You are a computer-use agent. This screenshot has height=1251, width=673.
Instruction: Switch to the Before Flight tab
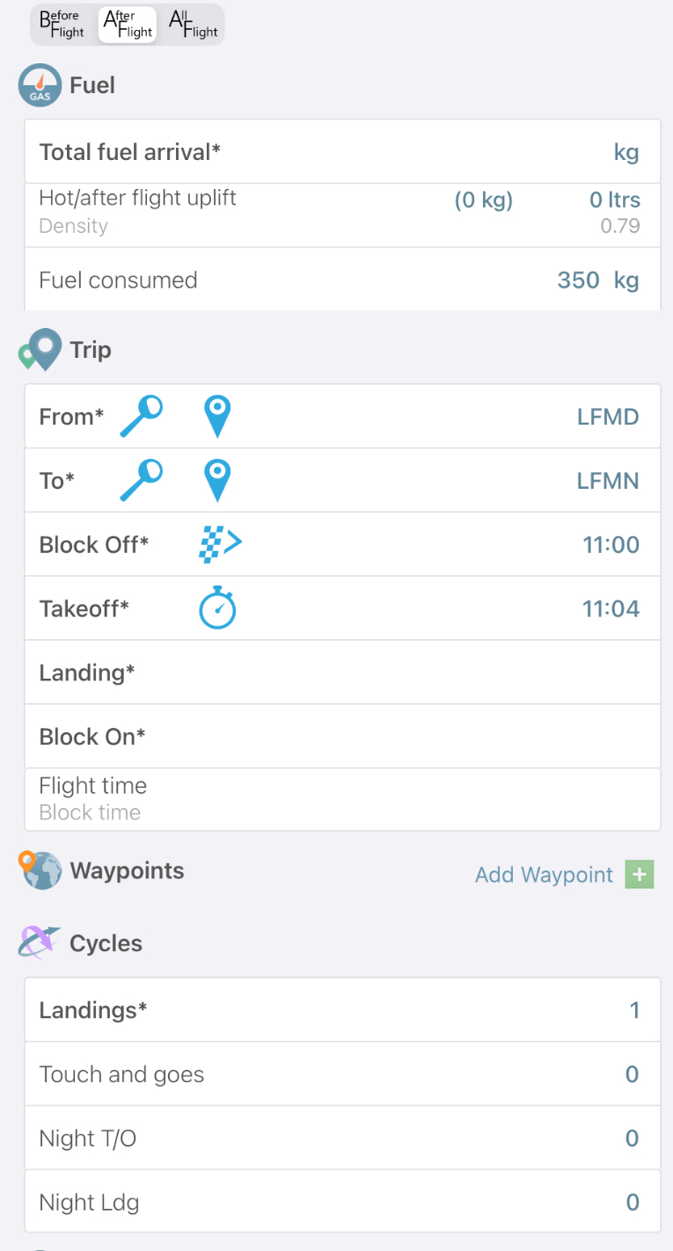click(x=62, y=25)
